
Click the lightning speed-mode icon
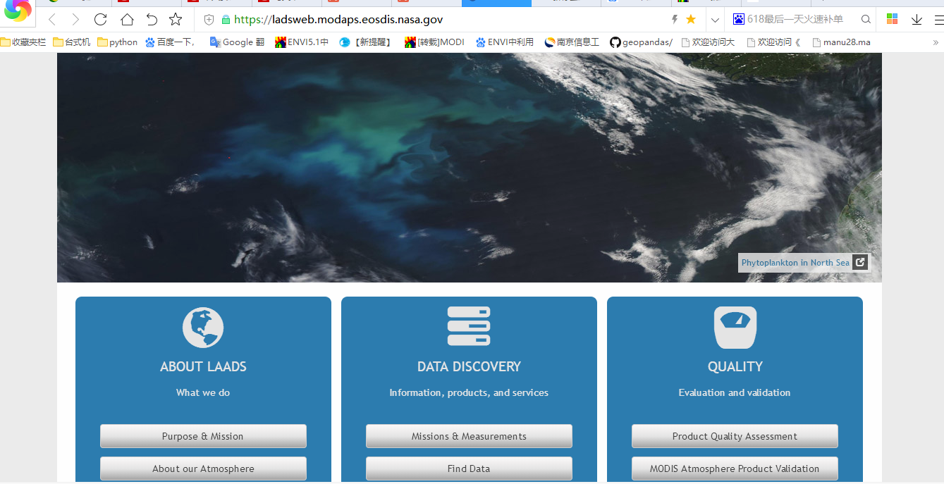coord(675,20)
